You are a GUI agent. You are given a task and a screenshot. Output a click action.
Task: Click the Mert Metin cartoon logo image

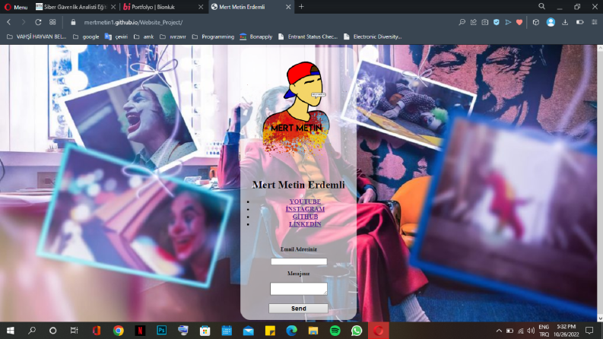pyautogui.click(x=296, y=109)
